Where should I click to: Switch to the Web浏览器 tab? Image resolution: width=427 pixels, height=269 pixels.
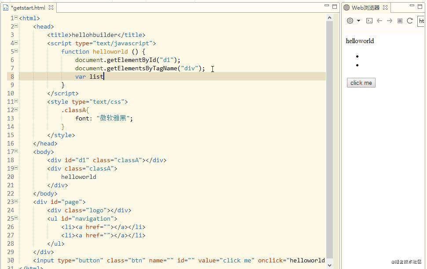pos(365,7)
